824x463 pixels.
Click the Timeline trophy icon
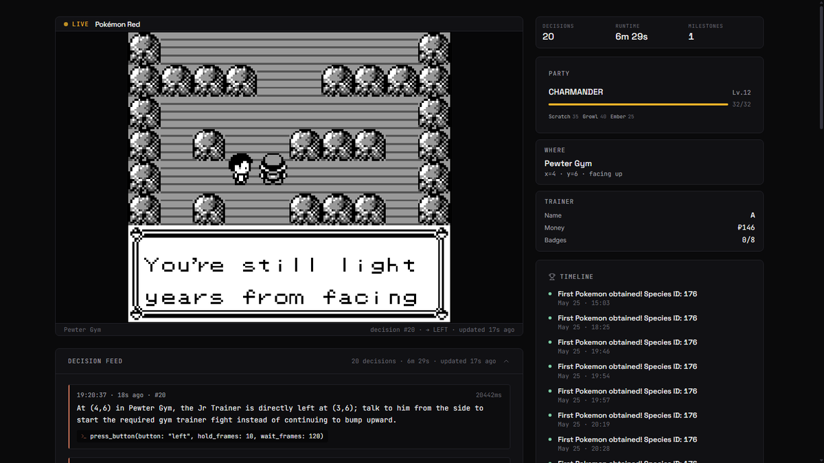[552, 277]
